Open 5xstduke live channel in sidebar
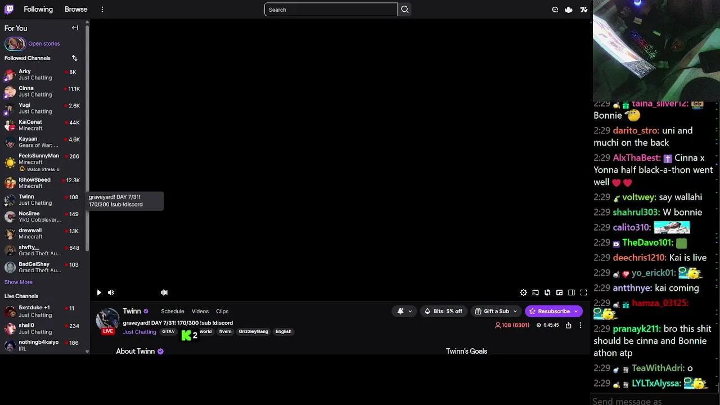The width and height of the screenshot is (720, 405). (x=43, y=311)
